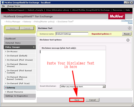Image resolution: width=134 pixels, height=107 pixels.
Task: Open the Insert disclaimer dropdown
Action: click(x=83, y=86)
